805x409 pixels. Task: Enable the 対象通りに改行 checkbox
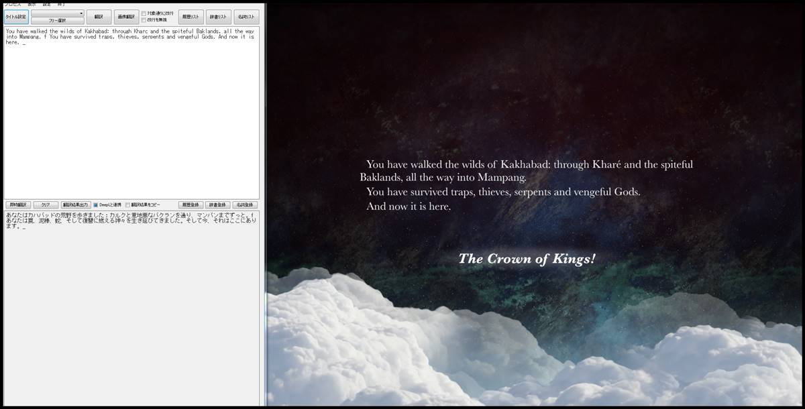(144, 13)
